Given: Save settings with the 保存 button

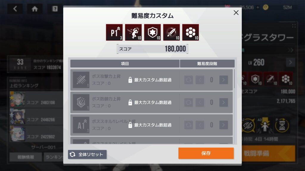Looking at the screenshot, I should [x=206, y=153].
